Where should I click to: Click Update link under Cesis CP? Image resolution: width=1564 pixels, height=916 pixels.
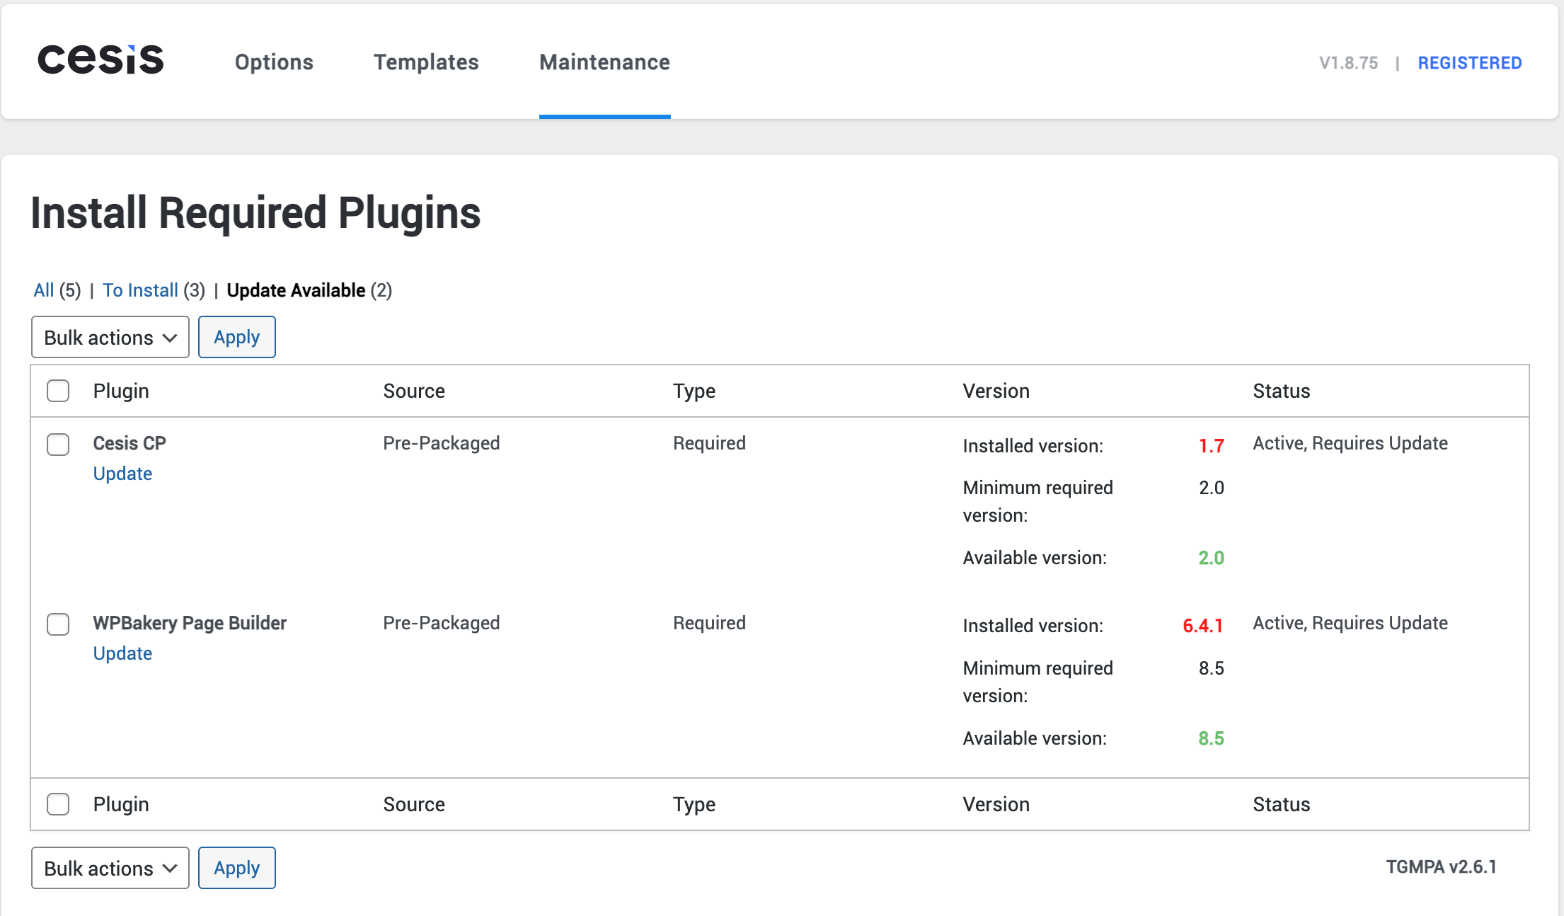(122, 474)
